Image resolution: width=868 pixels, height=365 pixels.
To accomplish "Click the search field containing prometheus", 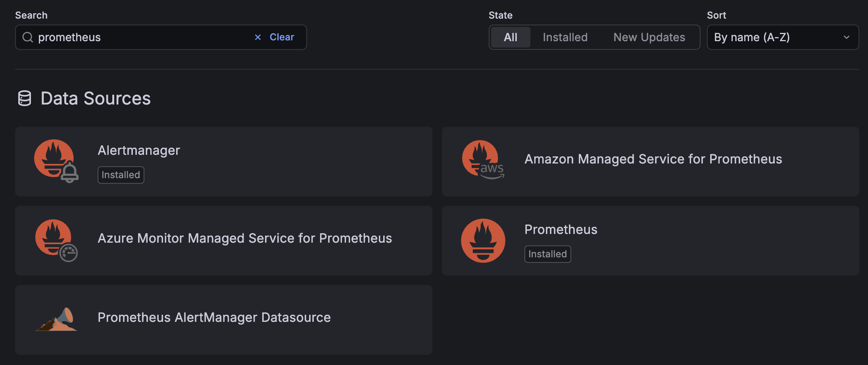I will [x=161, y=37].
